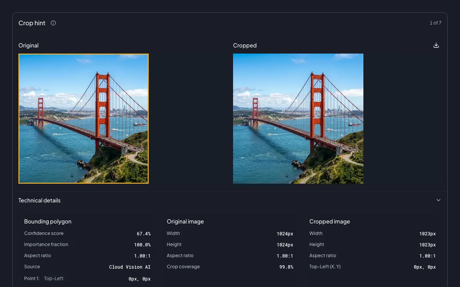Click the Confidence score value 67.4%

tap(144, 234)
